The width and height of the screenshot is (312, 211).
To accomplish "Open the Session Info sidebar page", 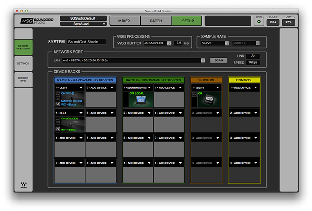I will click(x=23, y=80).
